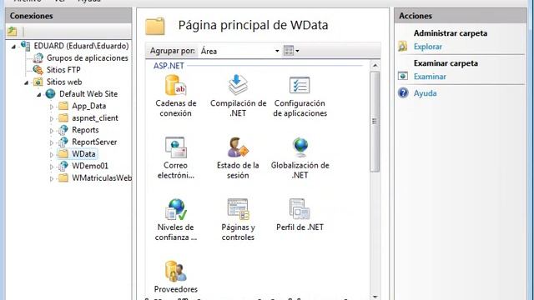
Task: Collapse the Default Web Site node
Action: point(39,94)
